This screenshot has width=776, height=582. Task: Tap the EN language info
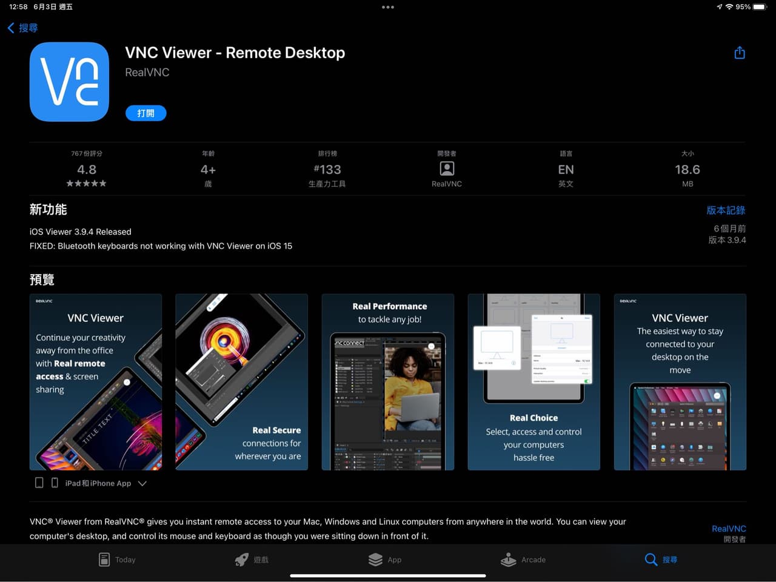566,170
